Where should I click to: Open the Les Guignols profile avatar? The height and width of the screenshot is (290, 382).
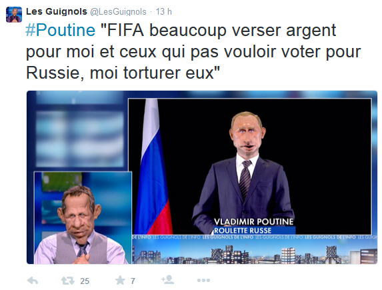[14, 15]
